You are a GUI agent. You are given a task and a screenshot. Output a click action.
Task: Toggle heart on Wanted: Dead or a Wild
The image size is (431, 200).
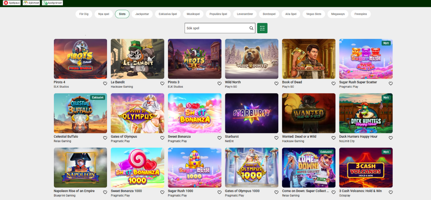tap(333, 138)
